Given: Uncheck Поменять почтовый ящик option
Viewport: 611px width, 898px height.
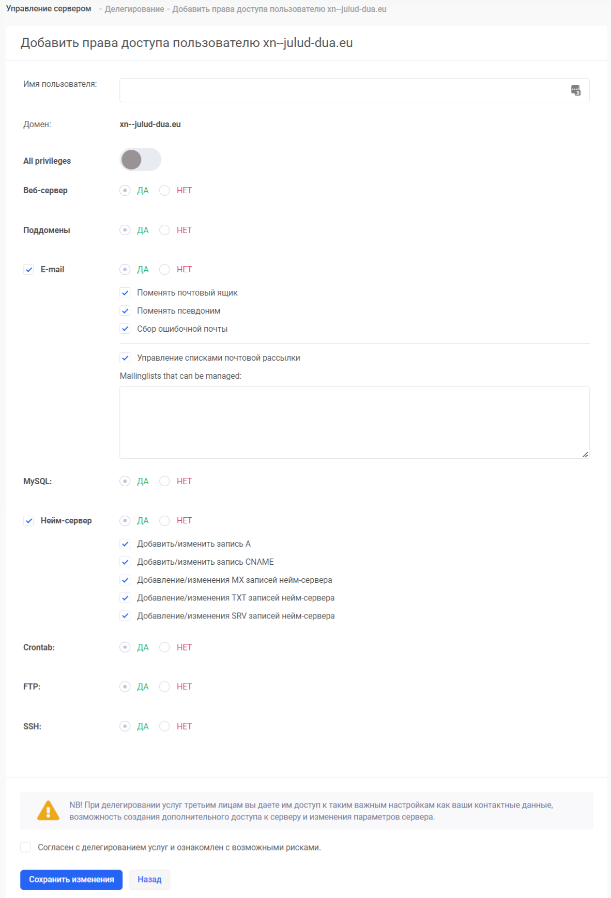Looking at the screenshot, I should point(125,293).
